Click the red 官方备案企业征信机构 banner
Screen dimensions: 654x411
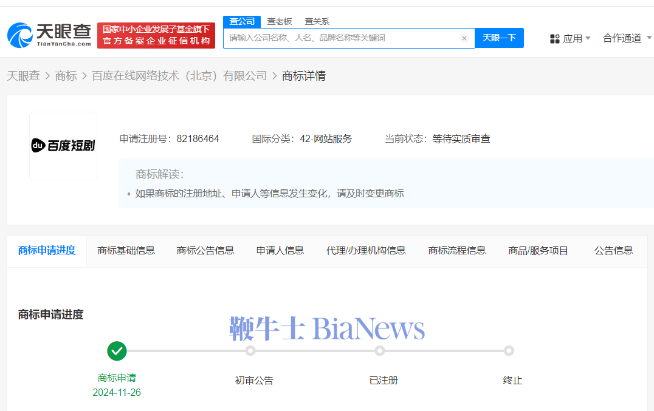click(156, 35)
